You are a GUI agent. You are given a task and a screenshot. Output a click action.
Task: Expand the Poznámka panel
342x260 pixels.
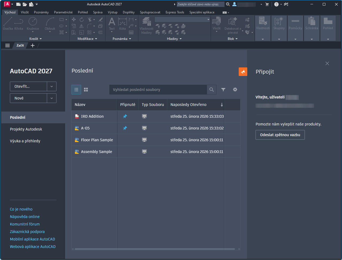tap(122, 39)
